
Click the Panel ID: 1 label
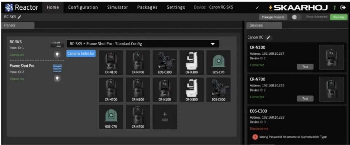[16, 47]
